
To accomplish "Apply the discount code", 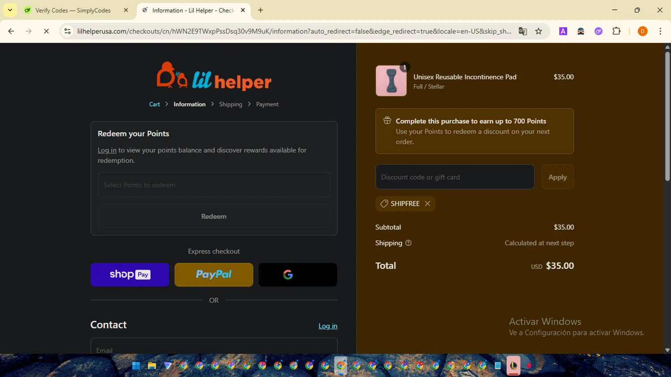I will (557, 177).
